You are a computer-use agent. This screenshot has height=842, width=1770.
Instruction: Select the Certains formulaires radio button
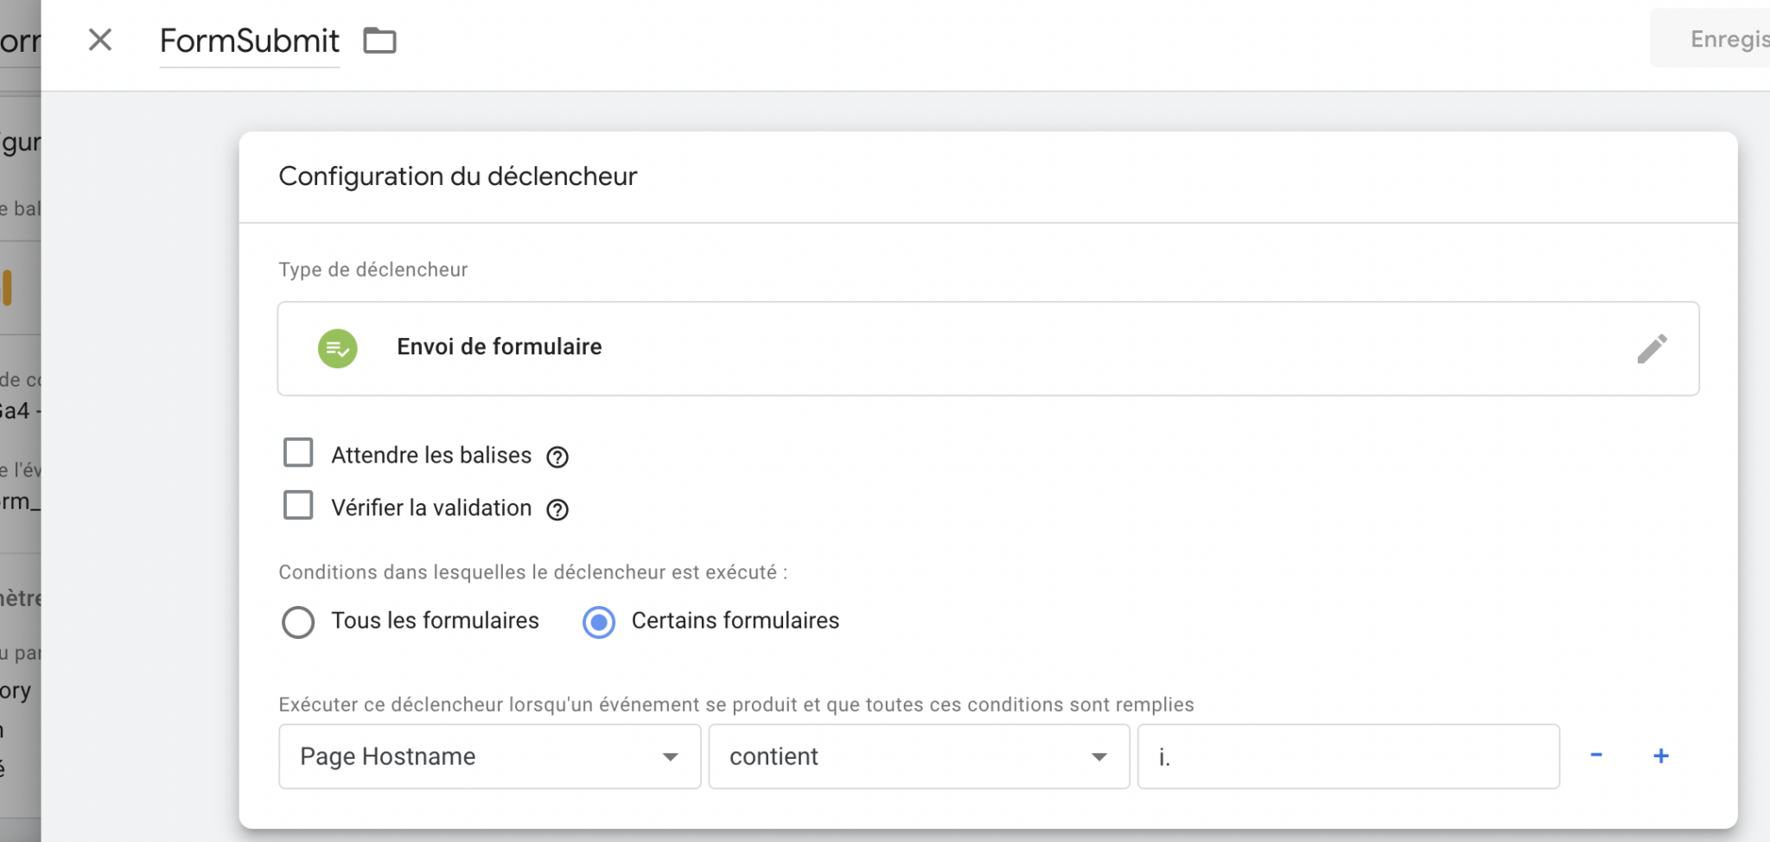pos(599,622)
